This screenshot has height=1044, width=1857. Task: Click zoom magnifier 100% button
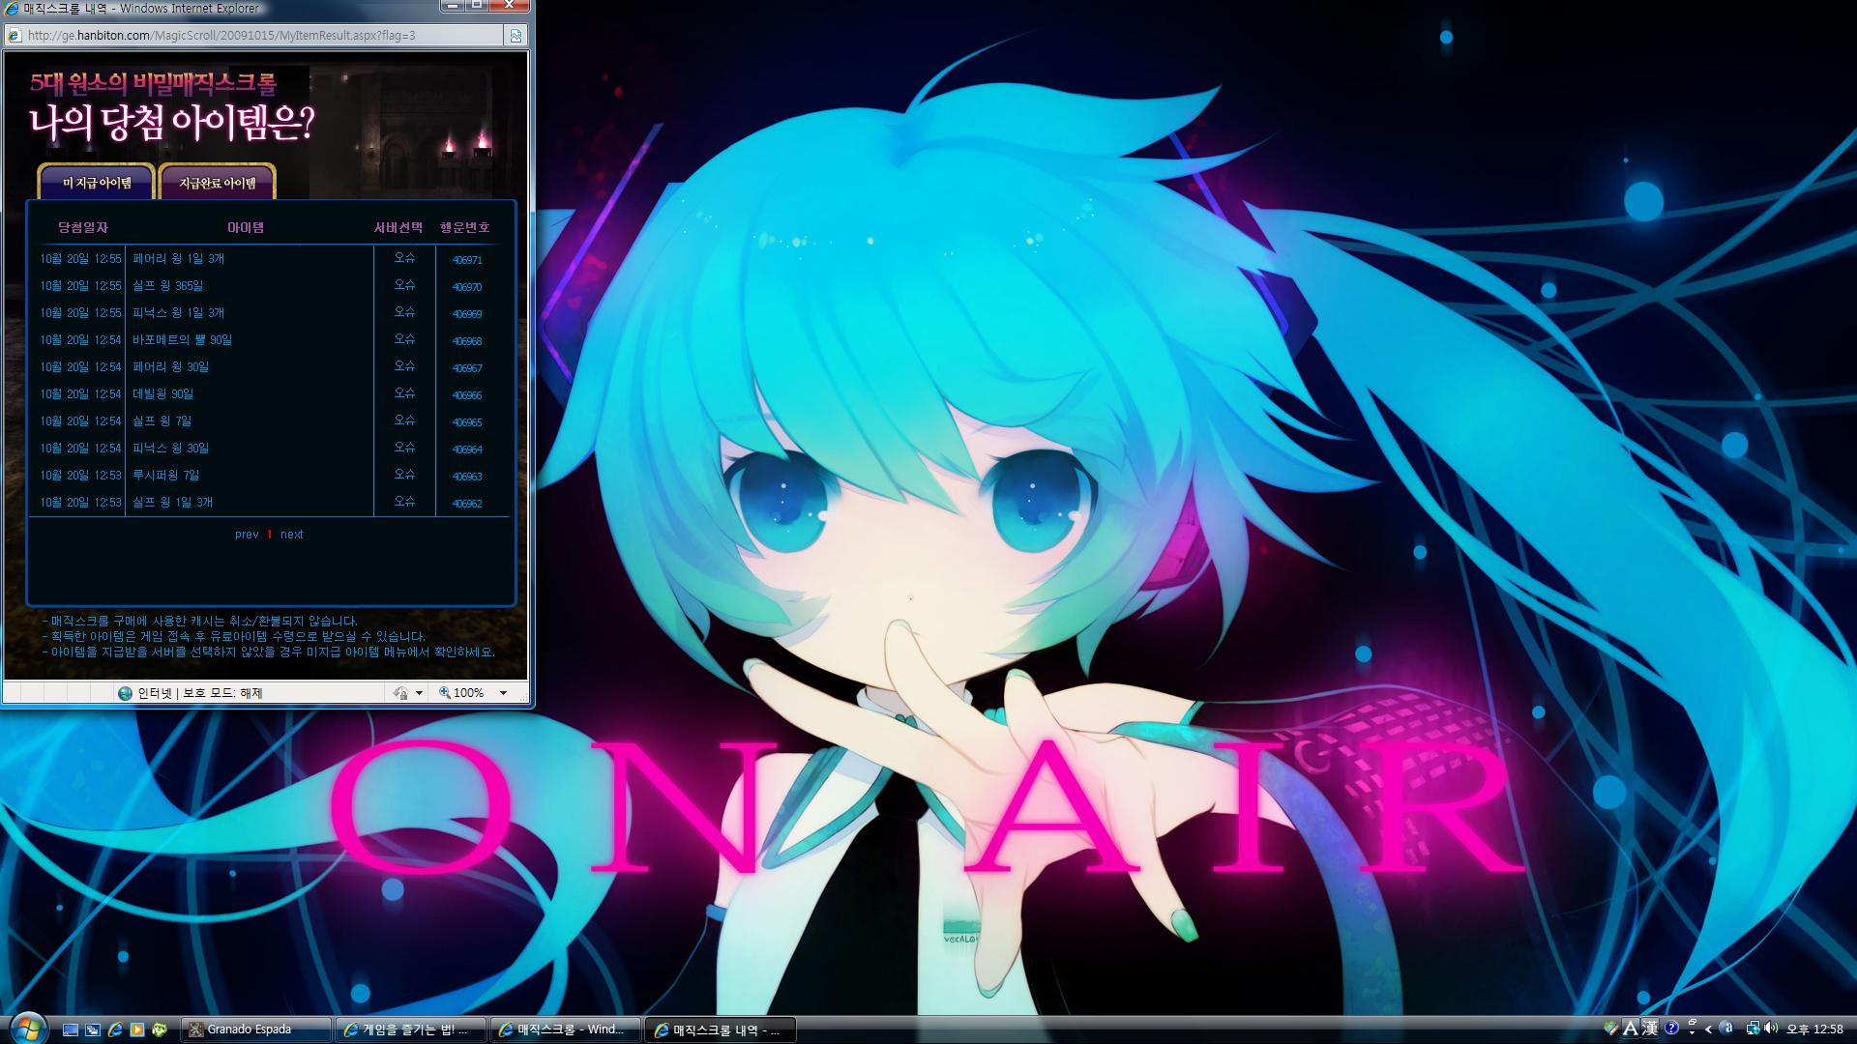[x=462, y=693]
